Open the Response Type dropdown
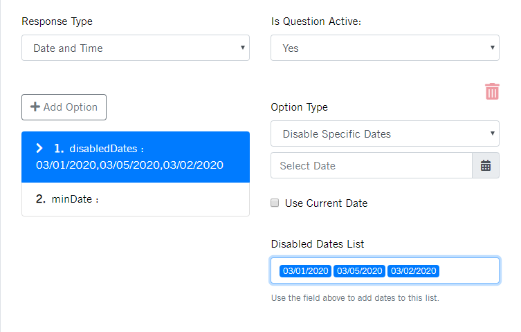521x332 pixels. tap(136, 48)
